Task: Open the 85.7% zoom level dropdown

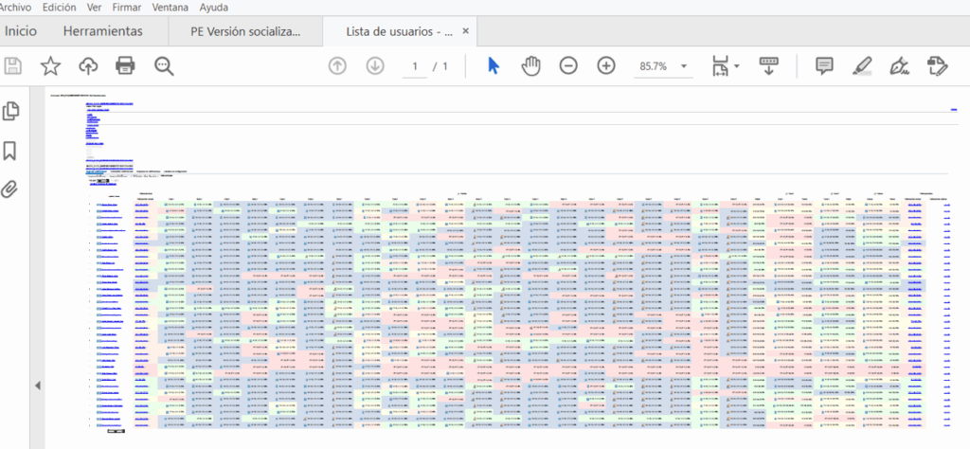Action: coord(683,66)
